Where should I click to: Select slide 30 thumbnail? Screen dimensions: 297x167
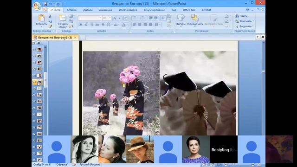pos(39,121)
